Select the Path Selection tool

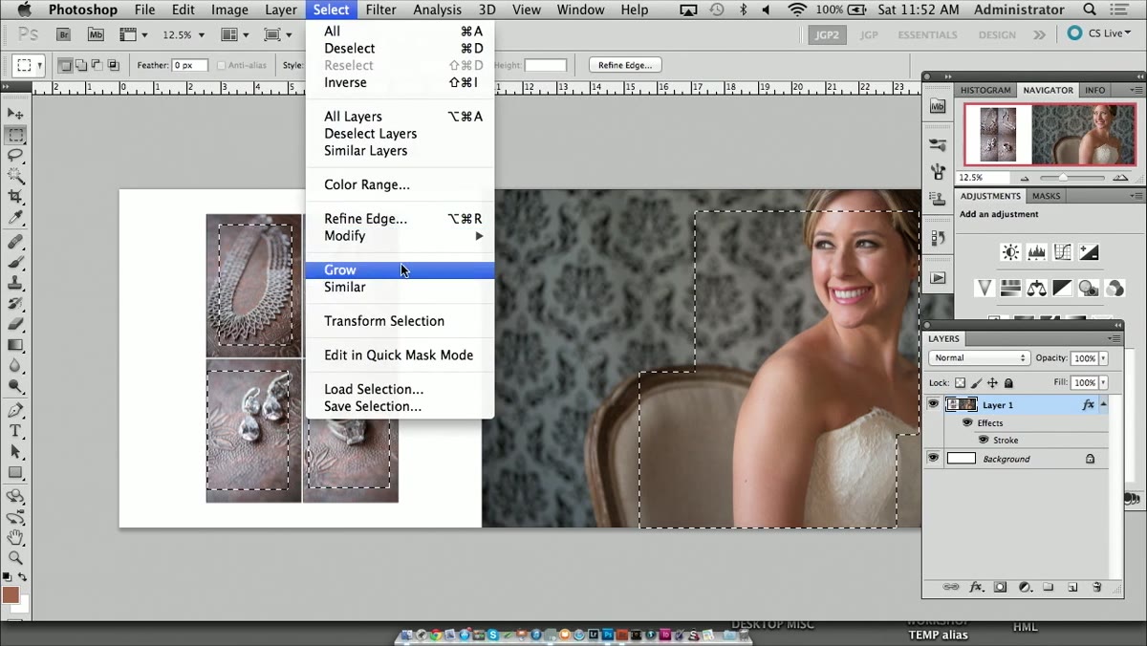[15, 452]
